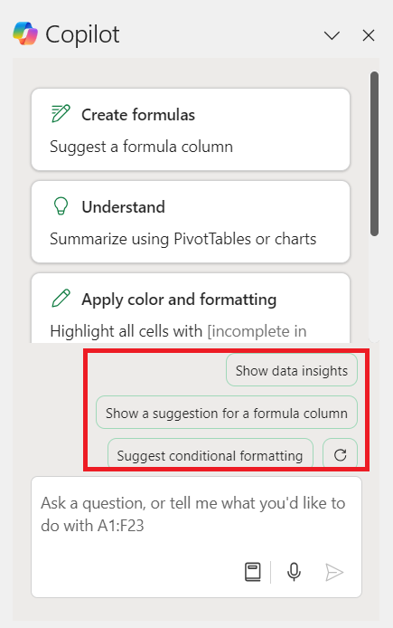Viewport: 393px width, 628px height.
Task: Collapse the Copilot pane using the chevron
Action: (x=332, y=35)
